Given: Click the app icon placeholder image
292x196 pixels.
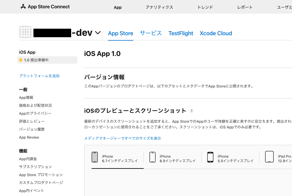Looking at the screenshot, I should [25, 32].
